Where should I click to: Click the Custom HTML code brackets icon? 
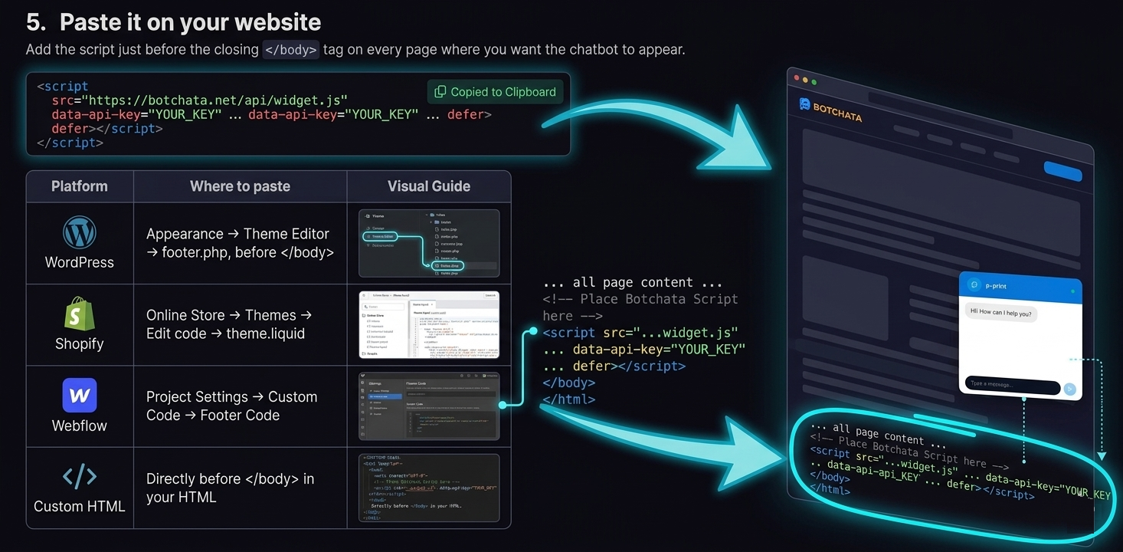point(80,477)
